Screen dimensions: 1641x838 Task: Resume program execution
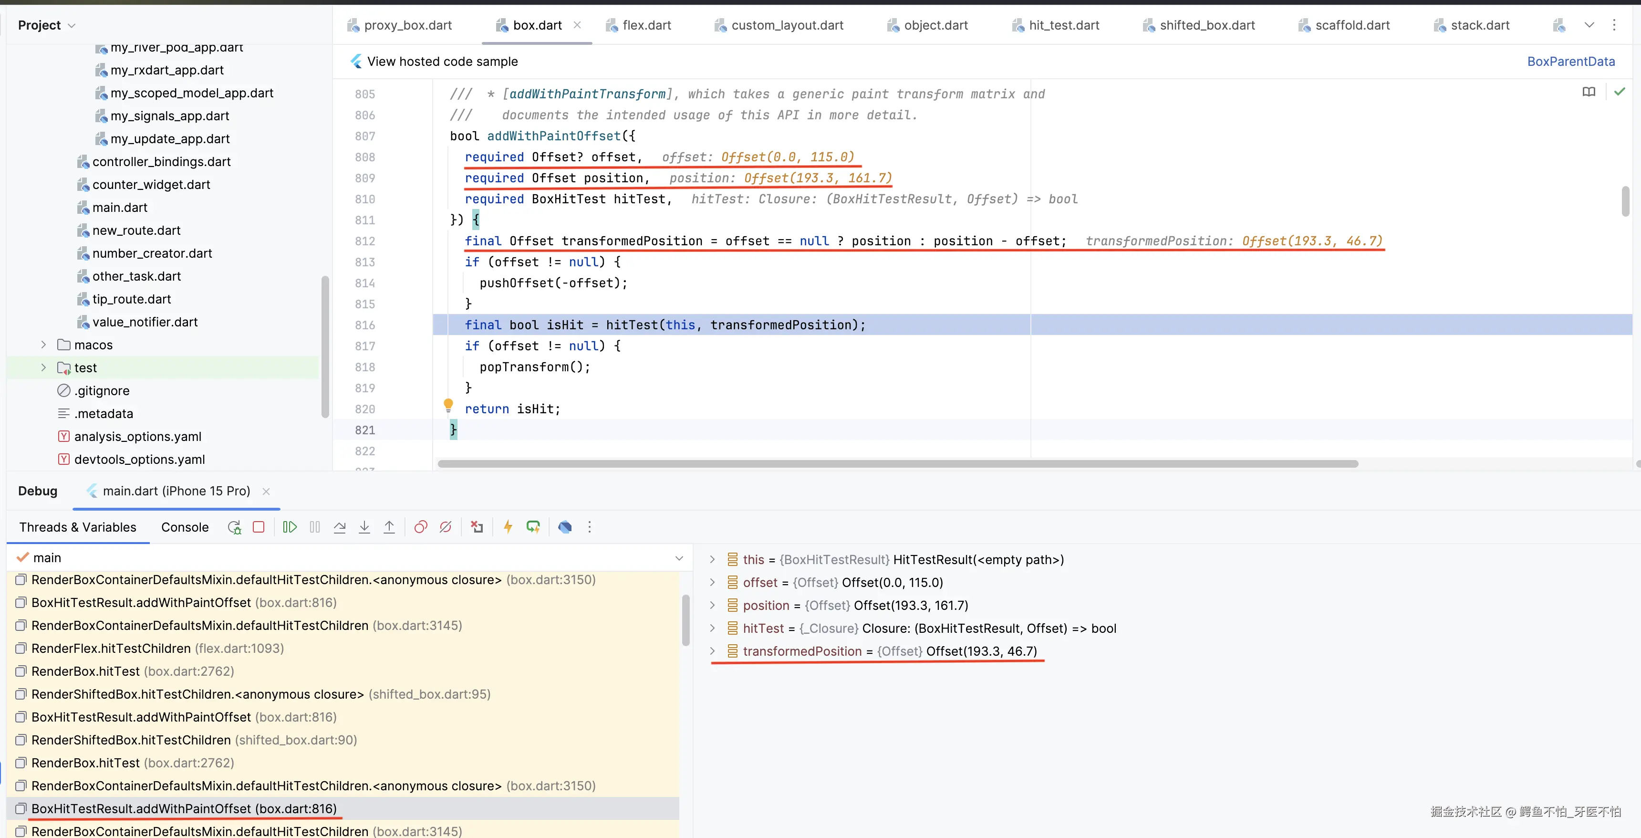(x=290, y=527)
